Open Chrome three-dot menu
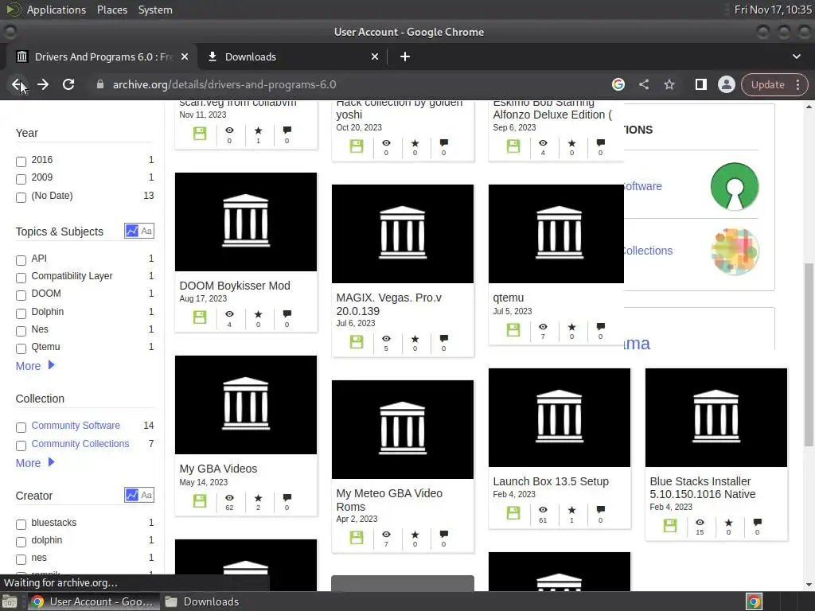Screen dimensions: 815x611 [797, 84]
